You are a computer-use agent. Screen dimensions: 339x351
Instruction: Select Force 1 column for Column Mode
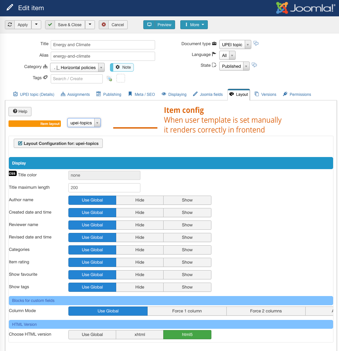pos(187,311)
